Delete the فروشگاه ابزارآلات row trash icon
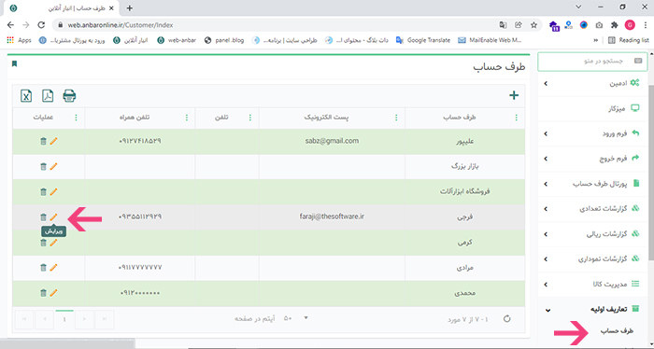The height and width of the screenshot is (349, 654). [43, 192]
